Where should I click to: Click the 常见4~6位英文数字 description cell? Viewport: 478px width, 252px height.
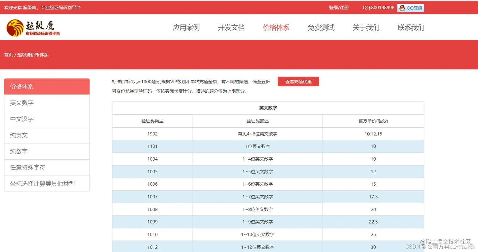point(258,134)
